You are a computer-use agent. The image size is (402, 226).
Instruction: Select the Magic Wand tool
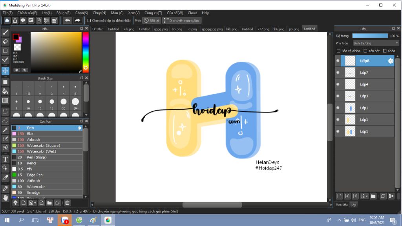pos(5,130)
